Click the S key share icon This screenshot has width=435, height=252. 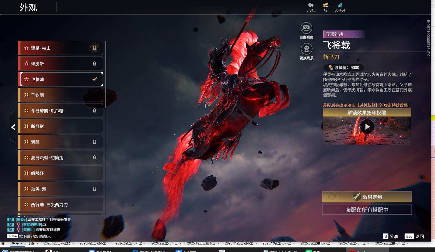pos(386,236)
